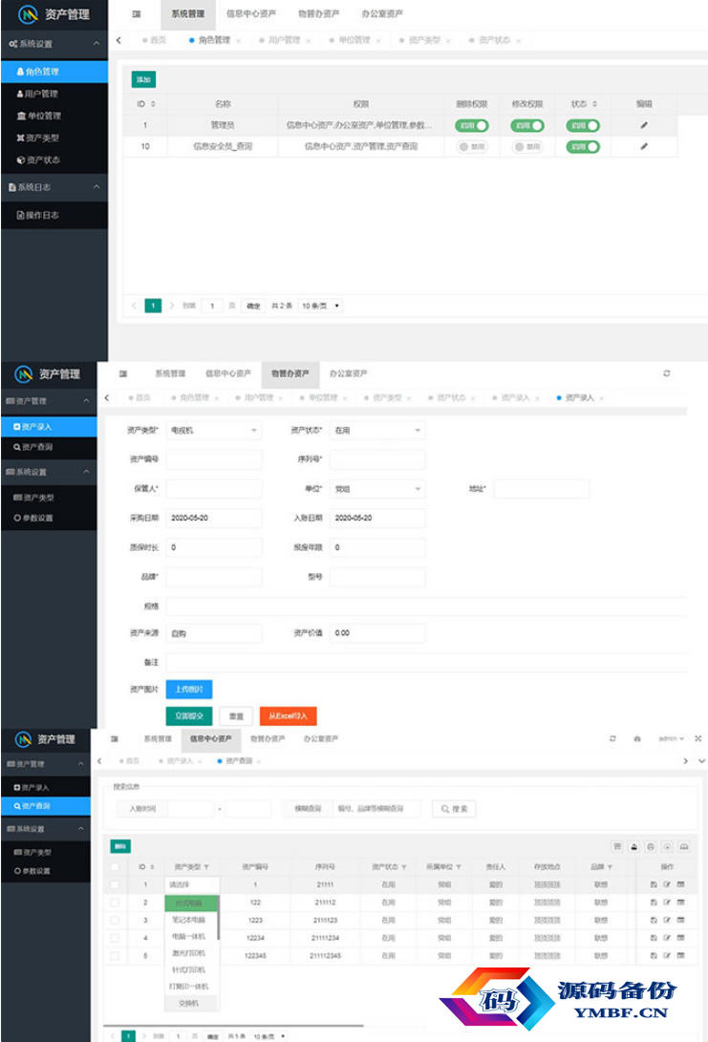Open 参数设置 in asset entry screen sidebar
Viewport: 708px width, 1042px height.
(x=49, y=518)
